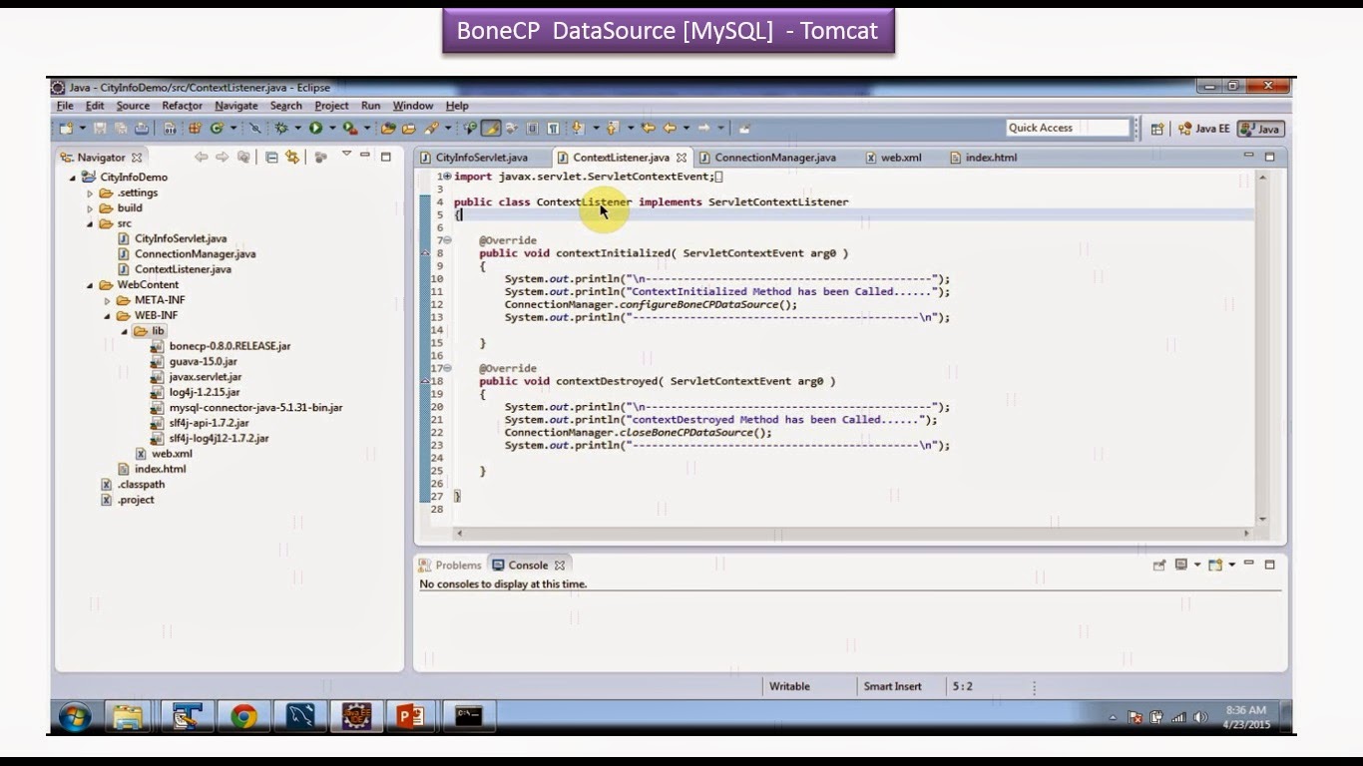Select .classpath file in Navigator
Image resolution: width=1363 pixels, height=766 pixels.
[x=141, y=485]
